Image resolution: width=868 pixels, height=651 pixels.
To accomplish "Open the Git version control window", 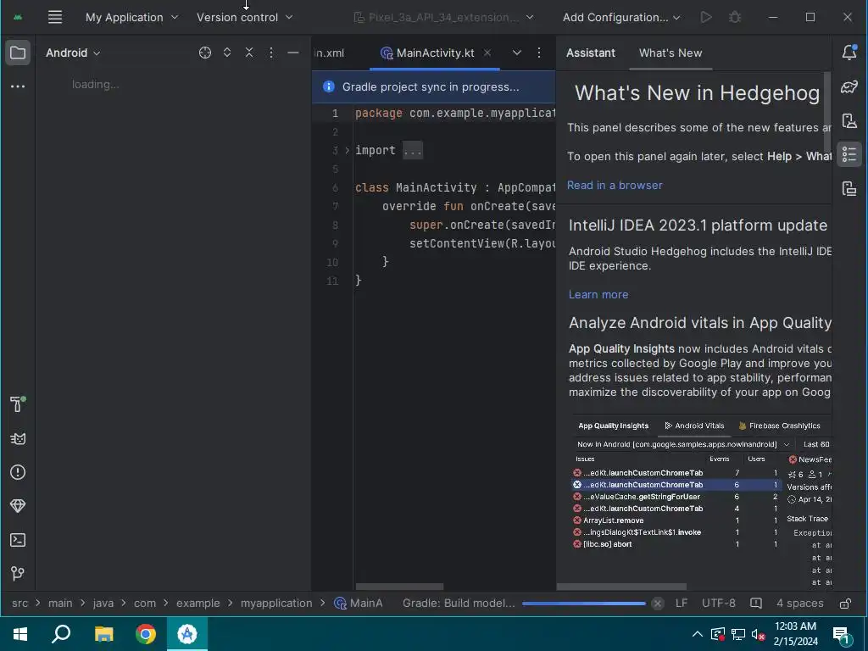I will pyautogui.click(x=18, y=574).
